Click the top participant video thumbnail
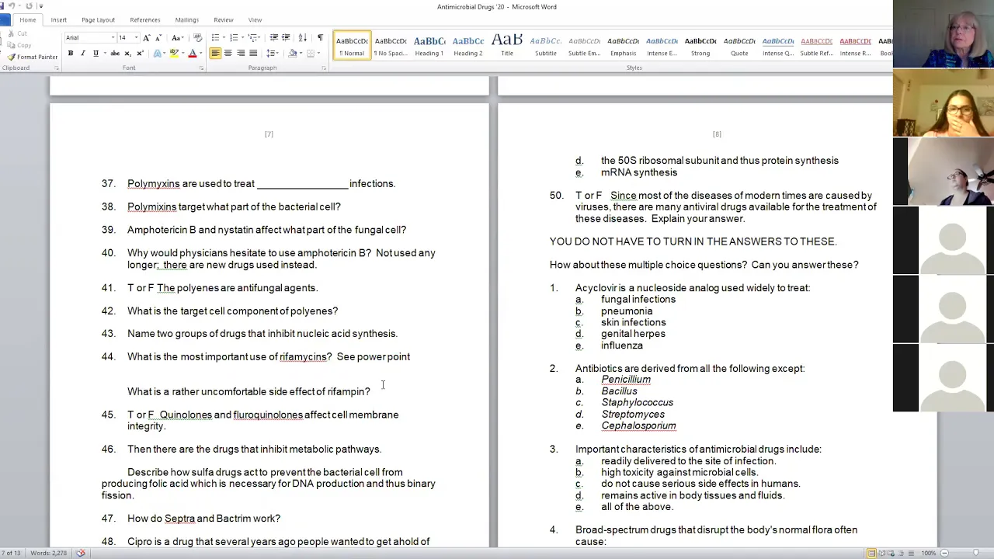 point(944,34)
